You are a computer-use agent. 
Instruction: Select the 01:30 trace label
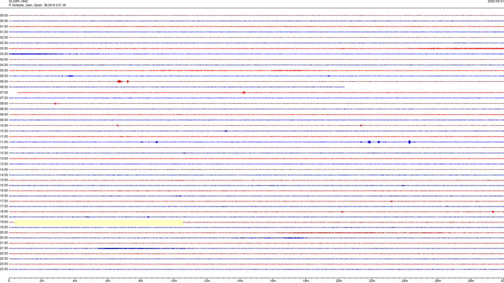pos(4,32)
